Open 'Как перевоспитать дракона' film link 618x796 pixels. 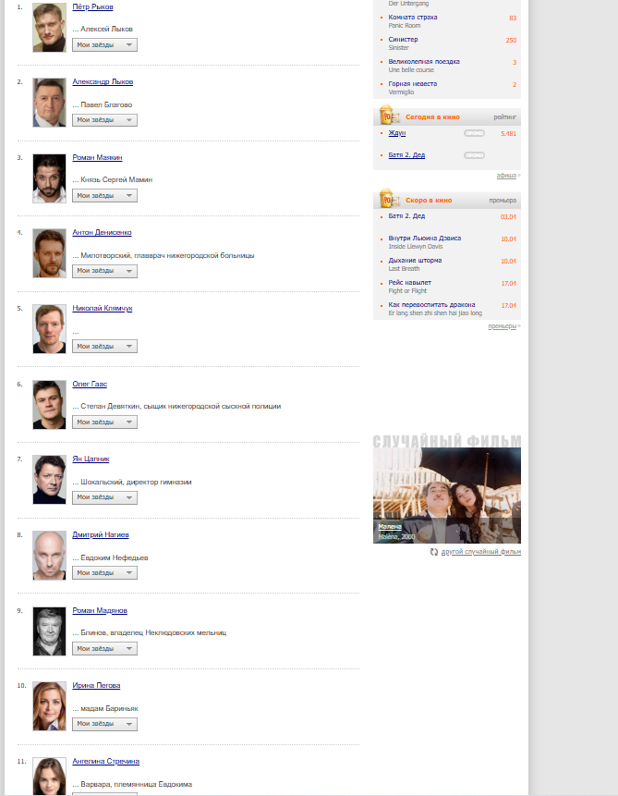point(431,305)
